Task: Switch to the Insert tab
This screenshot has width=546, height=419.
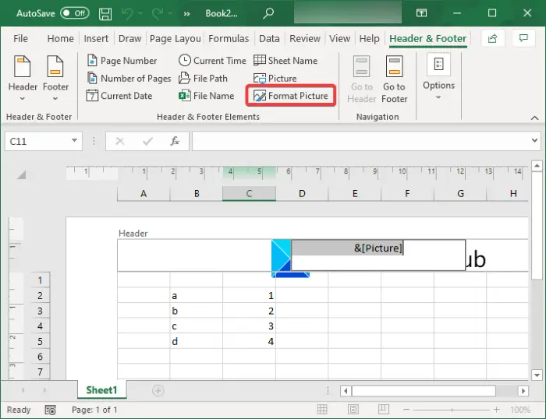Action: [x=96, y=38]
